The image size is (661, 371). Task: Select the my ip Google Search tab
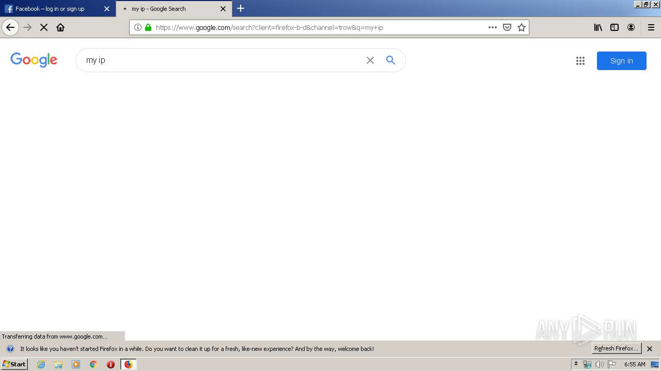(x=174, y=9)
